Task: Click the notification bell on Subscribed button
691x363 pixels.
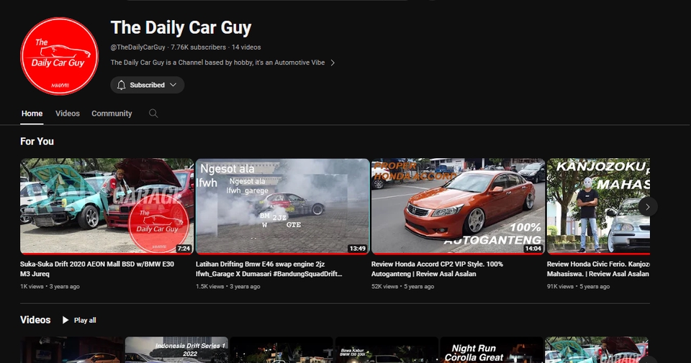Action: [121, 85]
